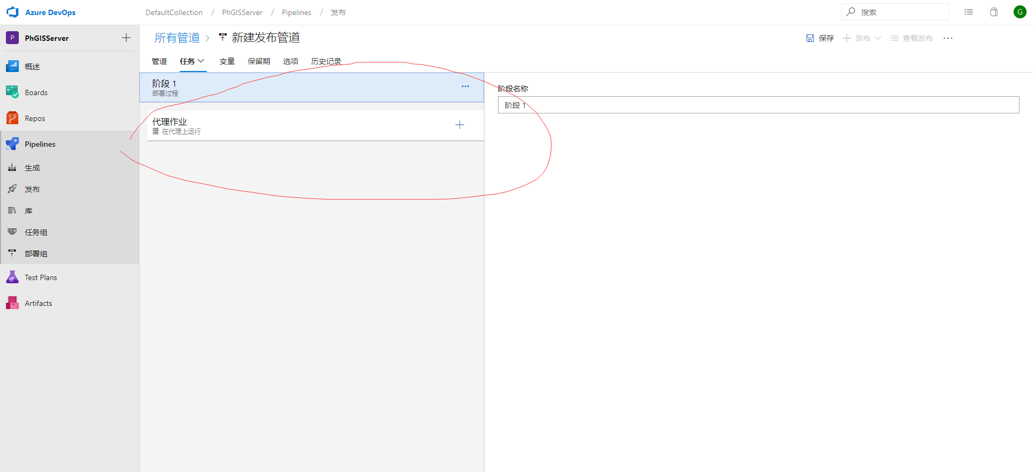Open the toolbar overflow ellipsis menu

tap(948, 38)
